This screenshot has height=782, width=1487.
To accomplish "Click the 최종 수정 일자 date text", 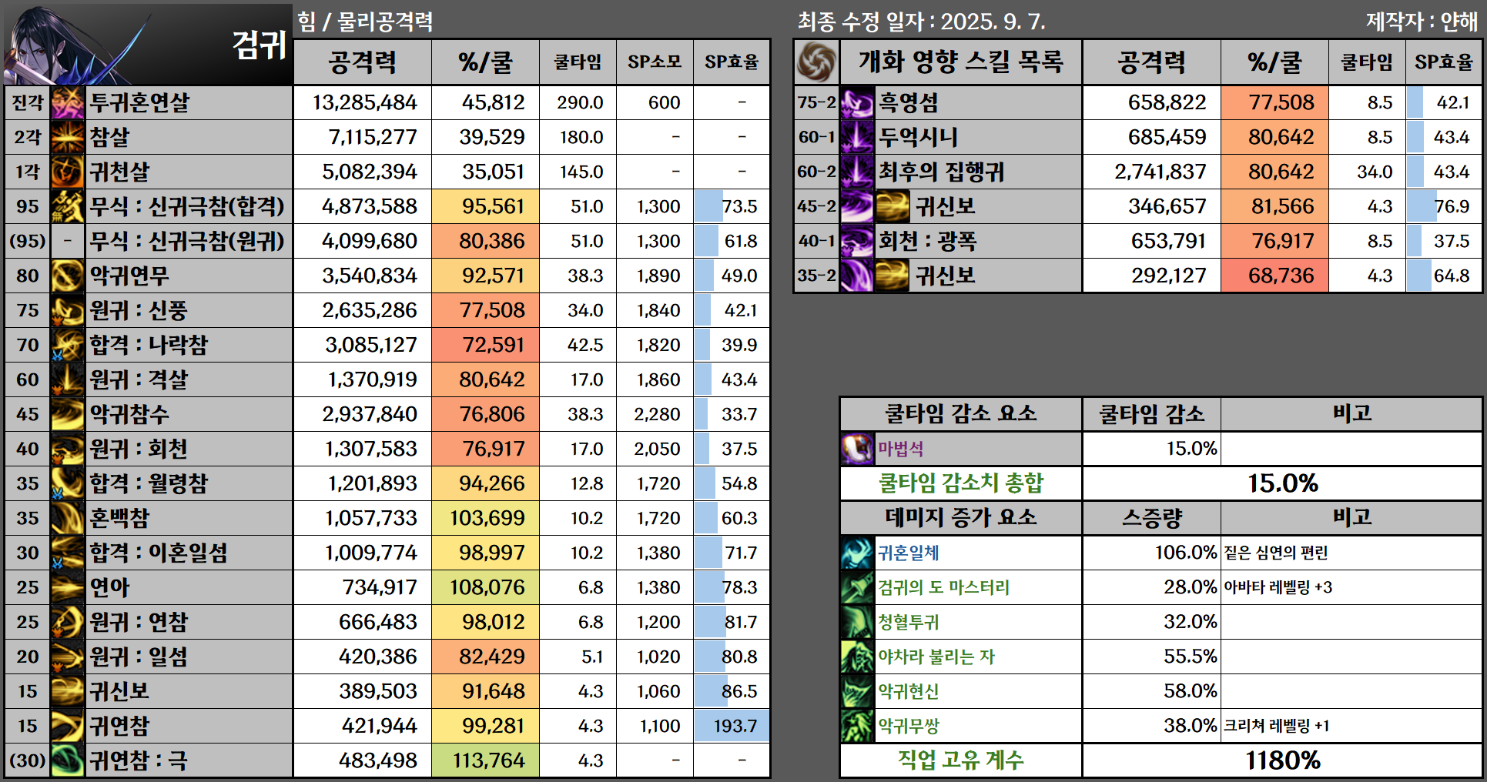I will [x=922, y=22].
